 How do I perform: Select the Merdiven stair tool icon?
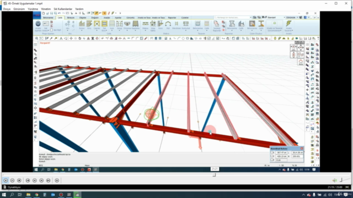176,24
